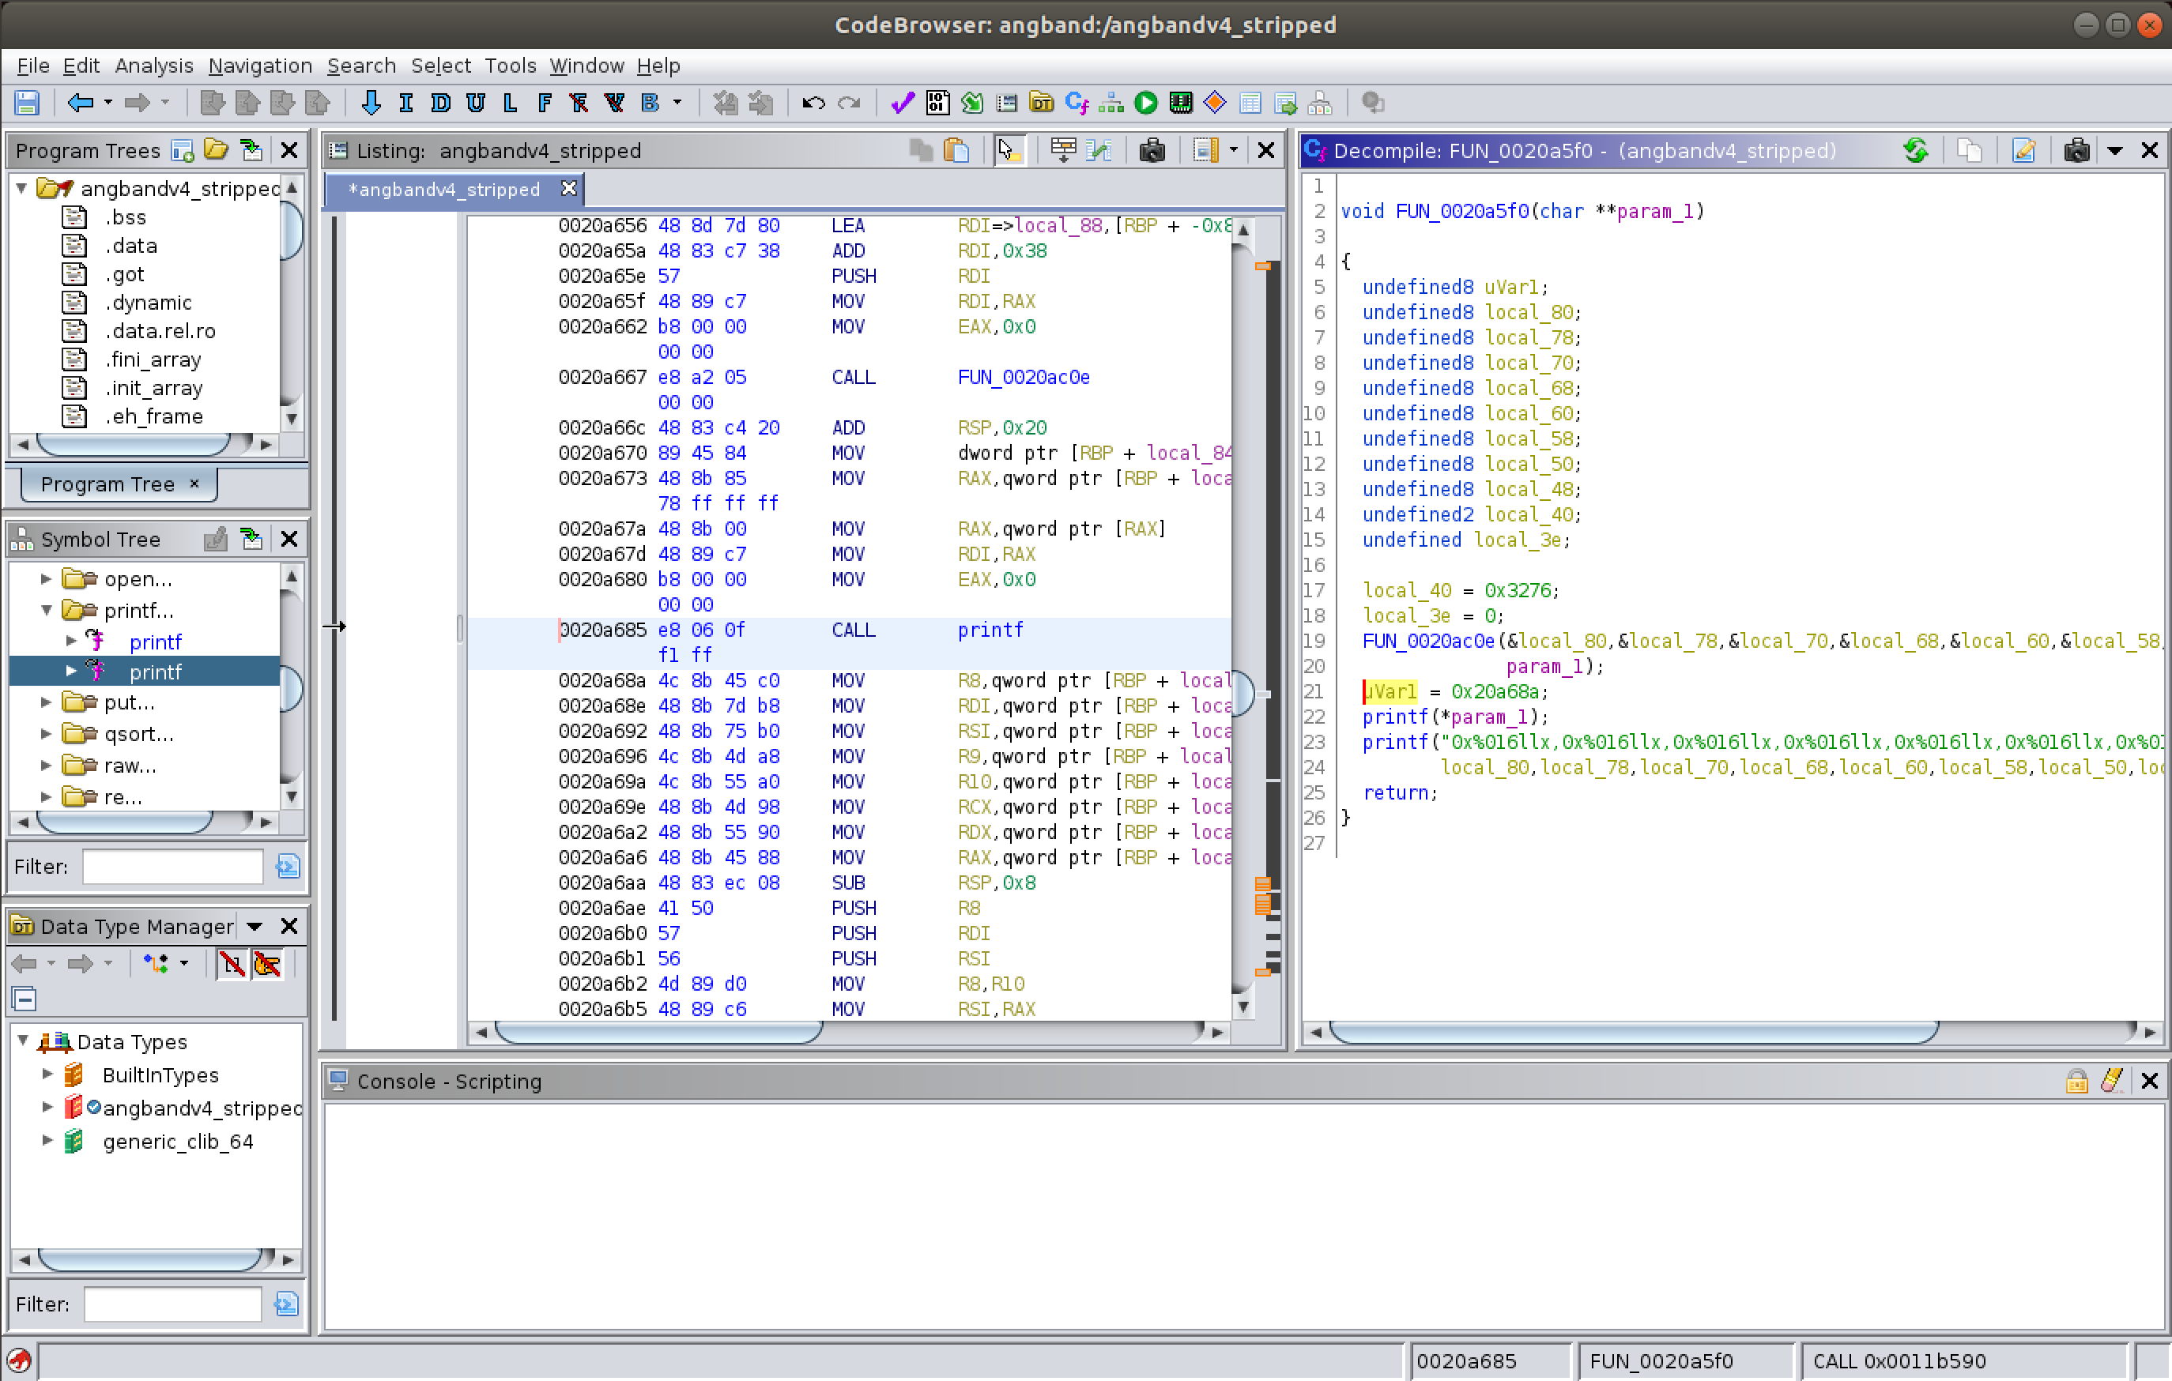The image size is (2172, 1381).
Task: Collapse the printf... folder in Symbol Tree
Action: click(x=46, y=610)
